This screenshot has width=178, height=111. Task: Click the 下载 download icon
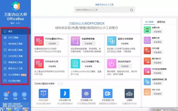24,94
